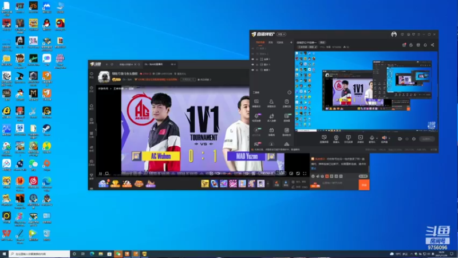
Task: Click the record camera icon beside the settings gear
Action: tap(400, 139)
